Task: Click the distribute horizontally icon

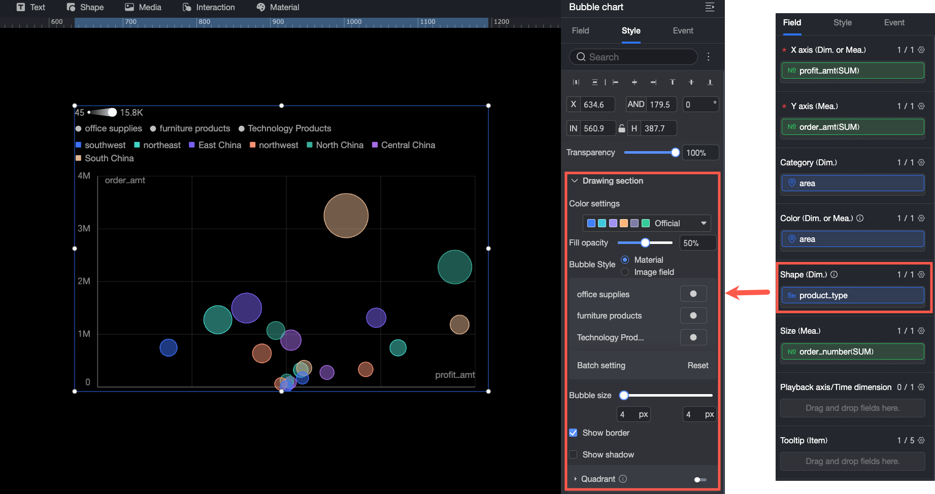Action: click(x=576, y=82)
